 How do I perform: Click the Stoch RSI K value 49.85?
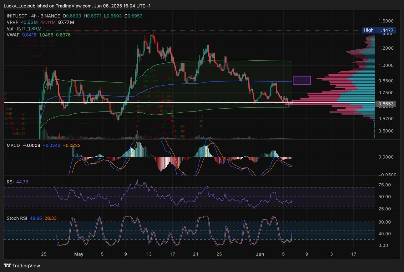pos(36,218)
